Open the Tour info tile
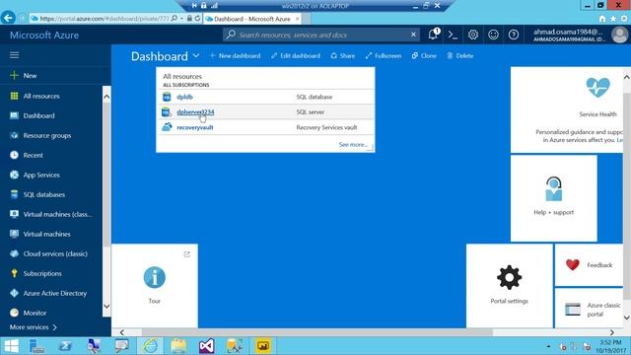This screenshot has height=355, width=631. [155, 286]
